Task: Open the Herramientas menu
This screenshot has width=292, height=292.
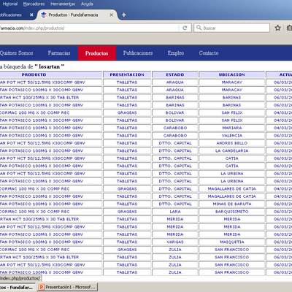Action: (x=63, y=4)
